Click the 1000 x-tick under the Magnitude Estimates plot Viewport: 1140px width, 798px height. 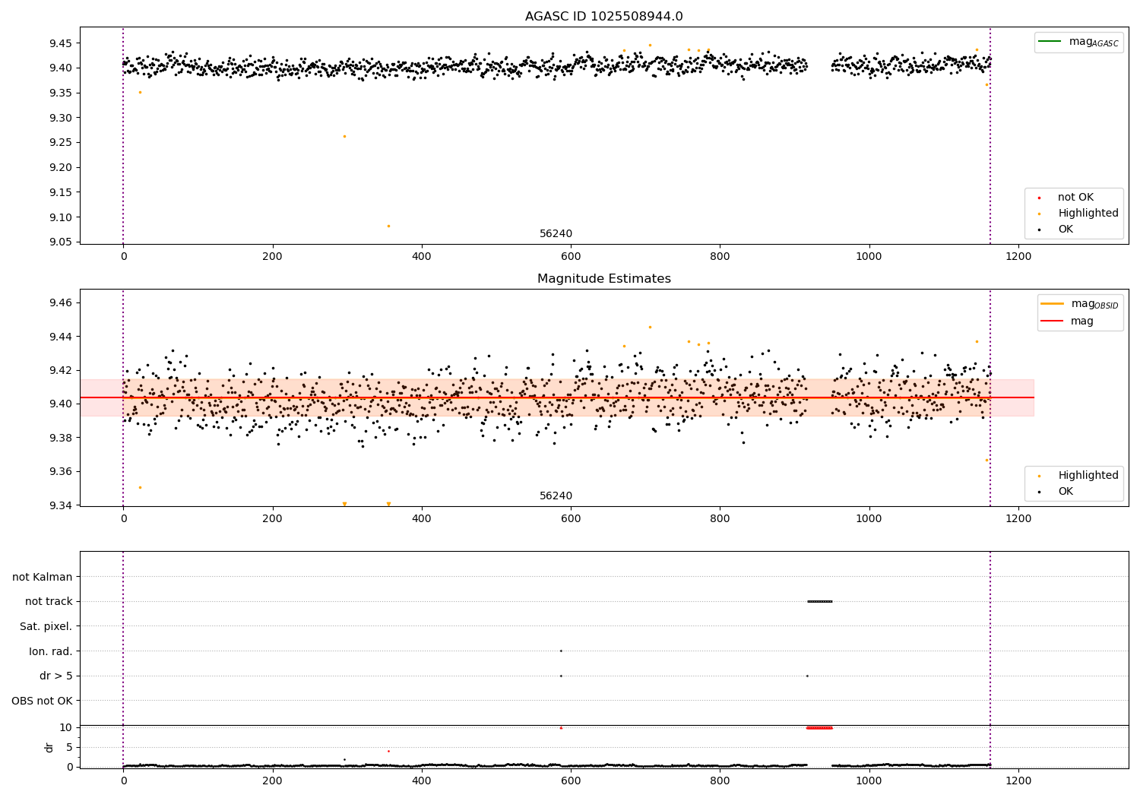coord(869,519)
